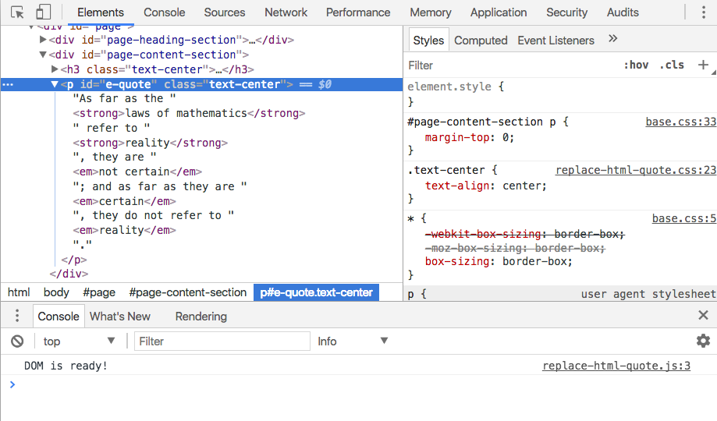Close the console drawer with X
Image resolution: width=717 pixels, height=421 pixels.
tap(703, 315)
